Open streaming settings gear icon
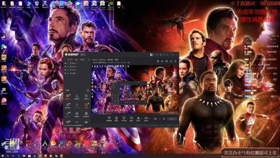The image size is (280, 158). point(164,119)
